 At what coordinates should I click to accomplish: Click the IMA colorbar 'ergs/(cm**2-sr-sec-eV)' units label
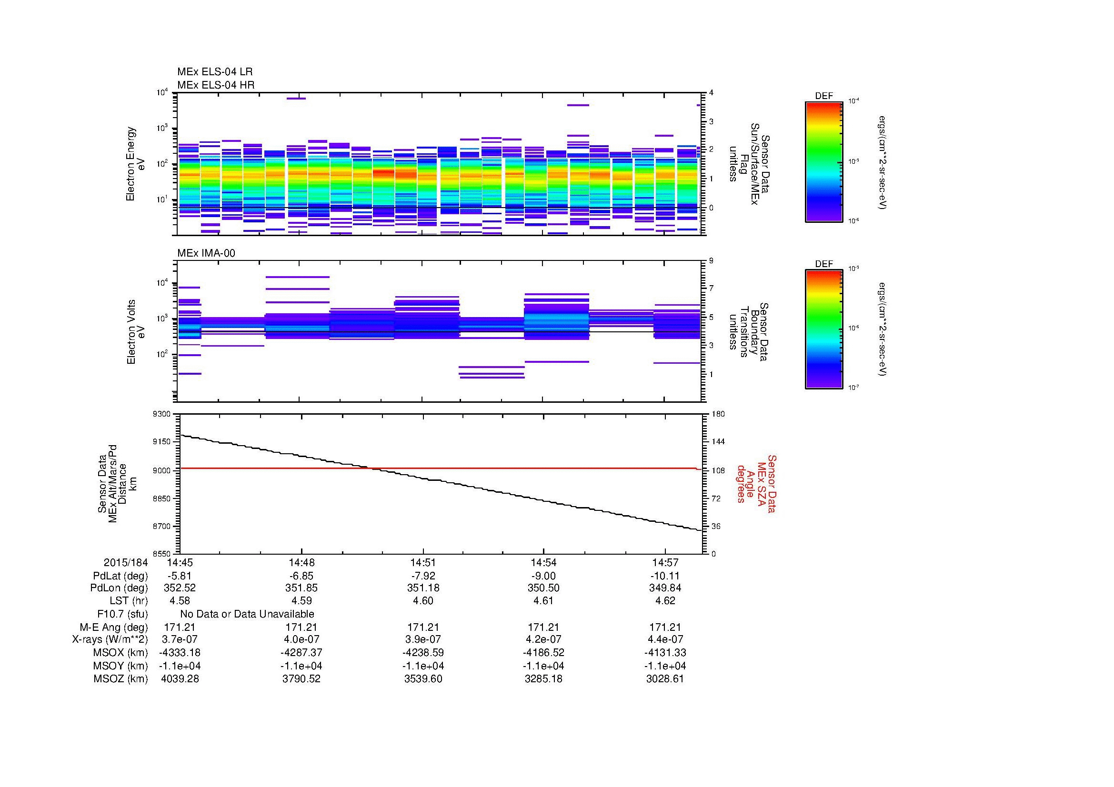883,330
